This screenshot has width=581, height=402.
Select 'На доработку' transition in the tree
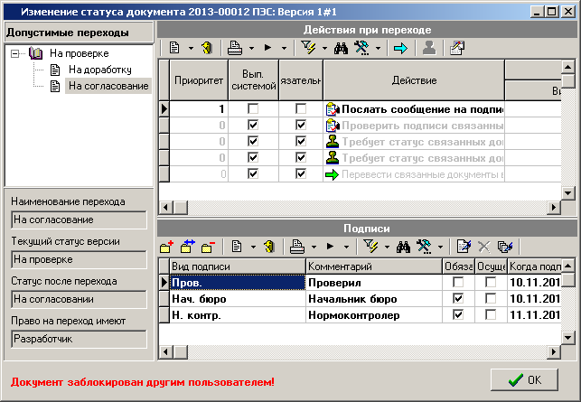coord(99,70)
